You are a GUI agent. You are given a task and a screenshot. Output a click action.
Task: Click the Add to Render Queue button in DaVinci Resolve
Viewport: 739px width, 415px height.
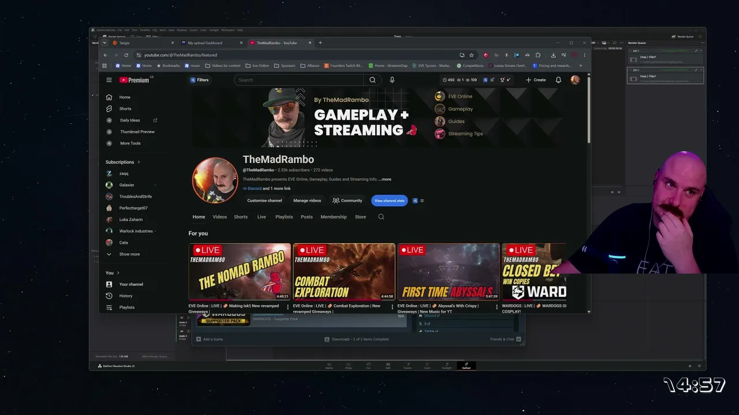(x=155, y=356)
